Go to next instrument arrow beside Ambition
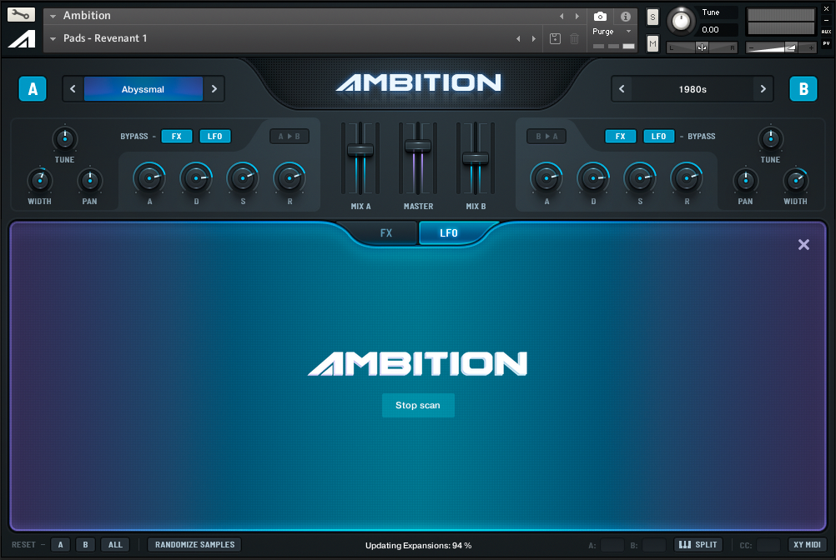836x560 pixels. [x=577, y=17]
